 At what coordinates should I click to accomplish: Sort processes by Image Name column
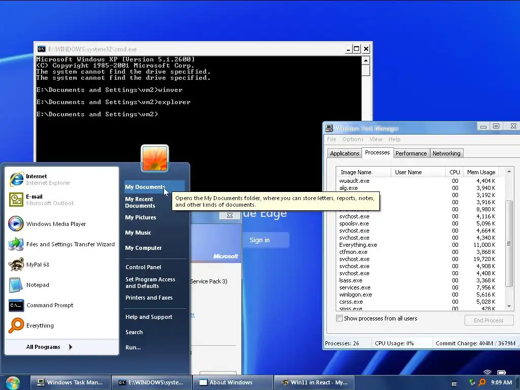pos(364,172)
